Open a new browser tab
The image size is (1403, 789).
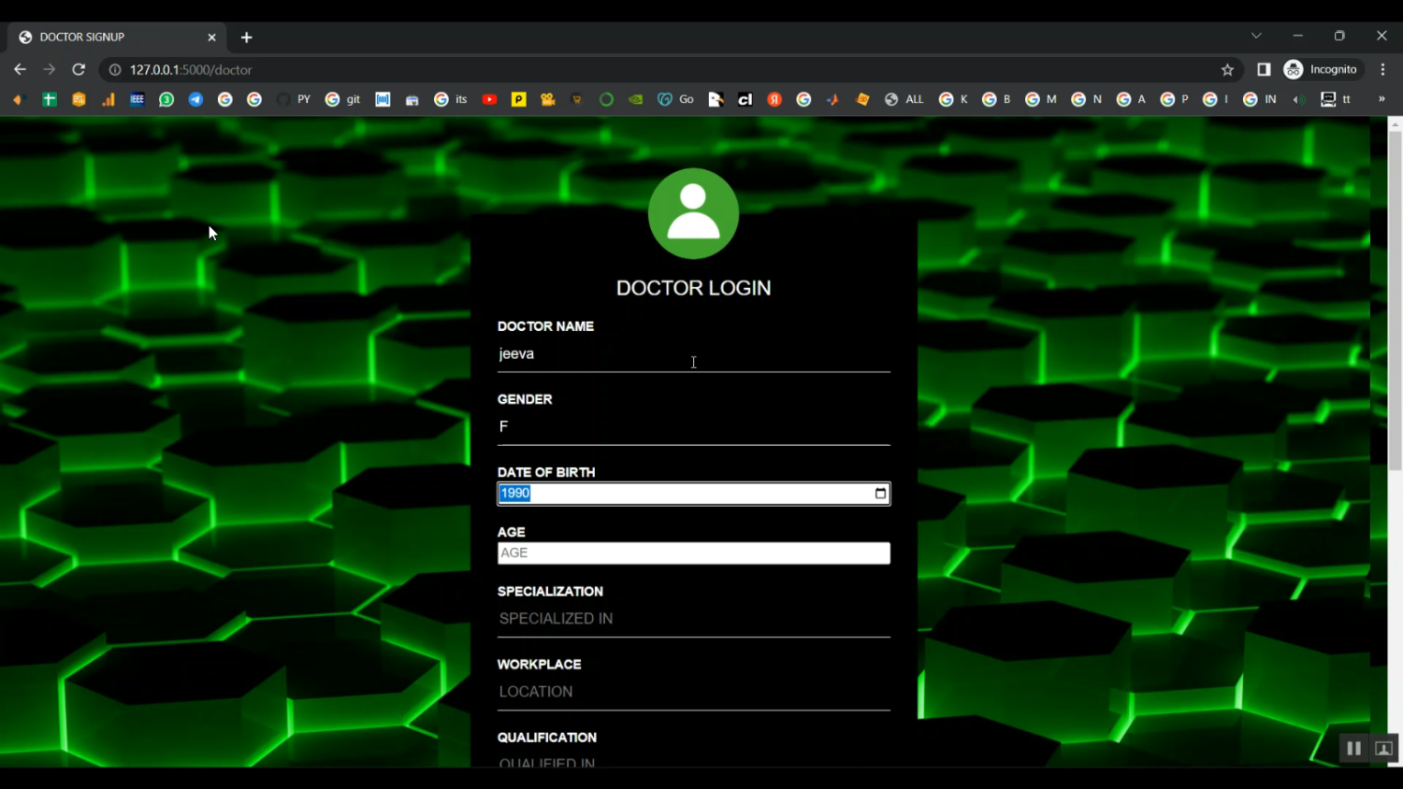[247, 37]
